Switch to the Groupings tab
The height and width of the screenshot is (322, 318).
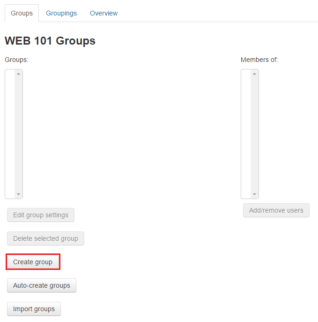tap(61, 13)
